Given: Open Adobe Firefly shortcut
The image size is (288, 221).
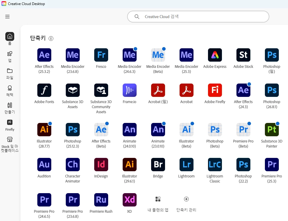Looking at the screenshot, I should (x=215, y=90).
